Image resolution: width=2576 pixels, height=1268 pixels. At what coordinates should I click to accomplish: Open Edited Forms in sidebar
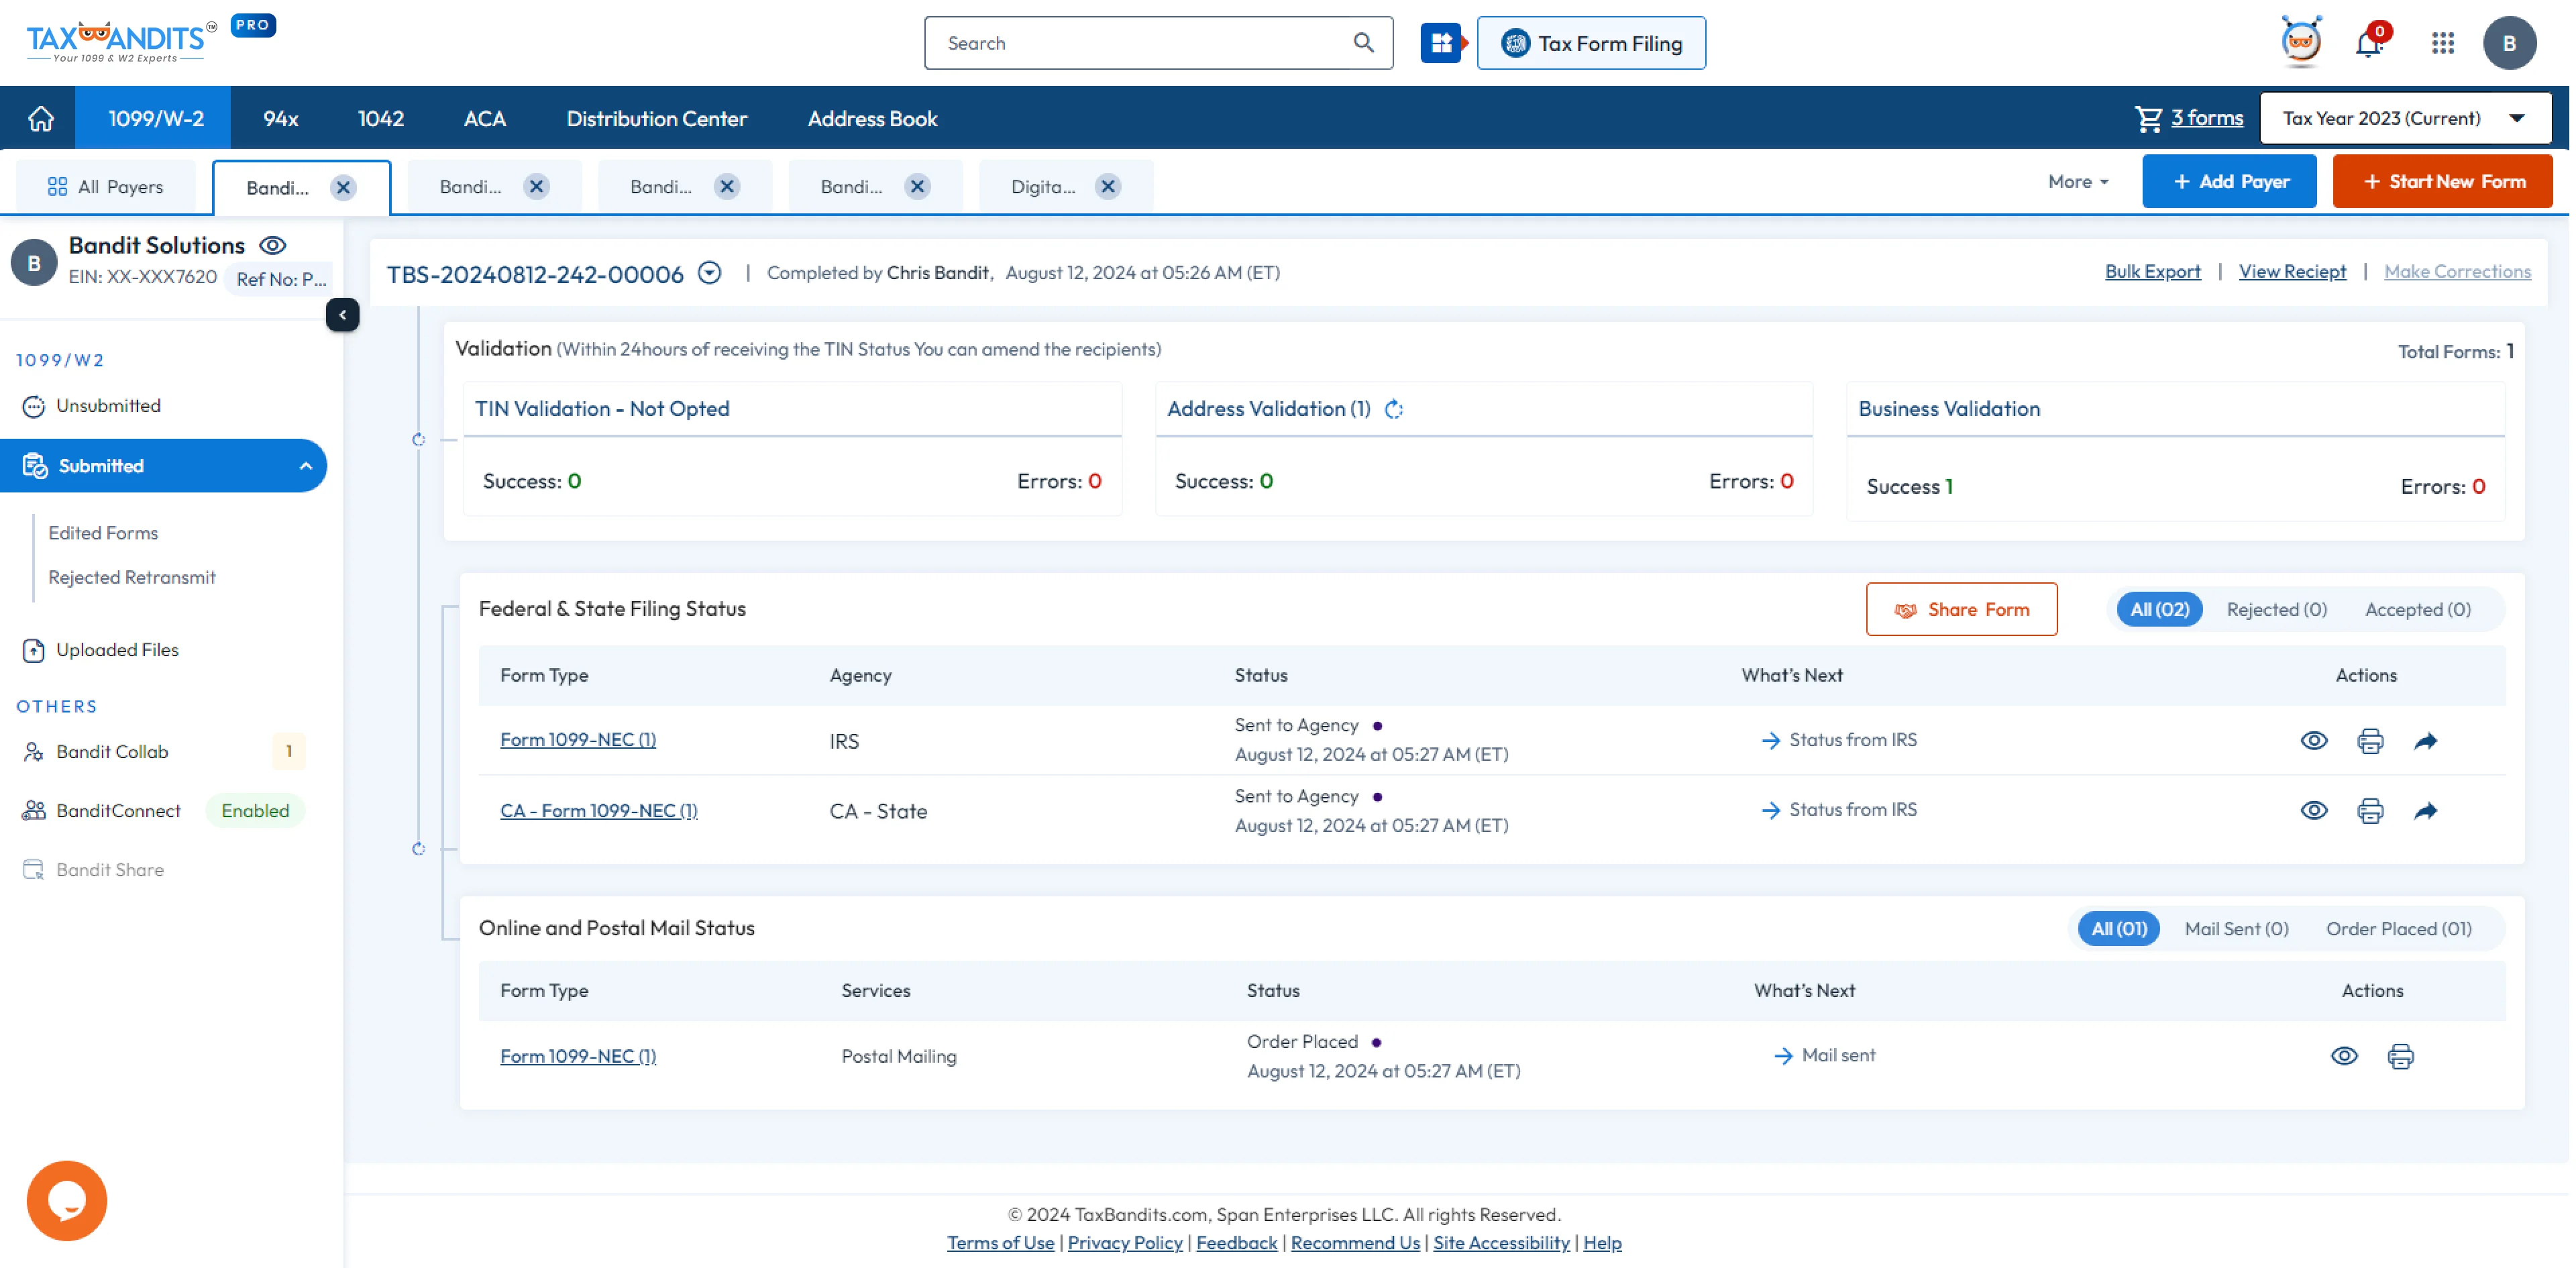tap(103, 534)
